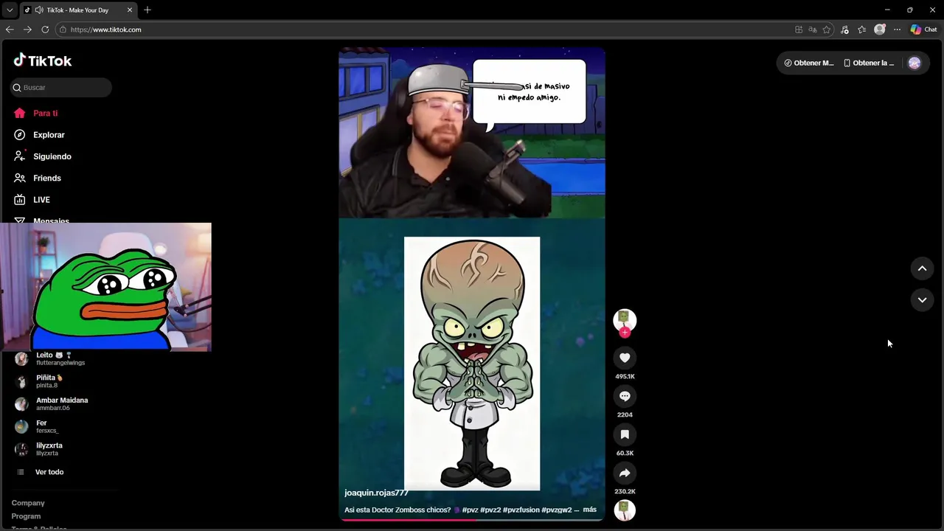Go to the LIVE section
944x531 pixels.
click(x=32, y=200)
